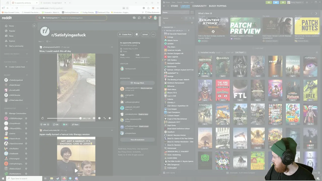Open Reddit notifications bell with badge
The height and width of the screenshot is (181, 322).
149,18
